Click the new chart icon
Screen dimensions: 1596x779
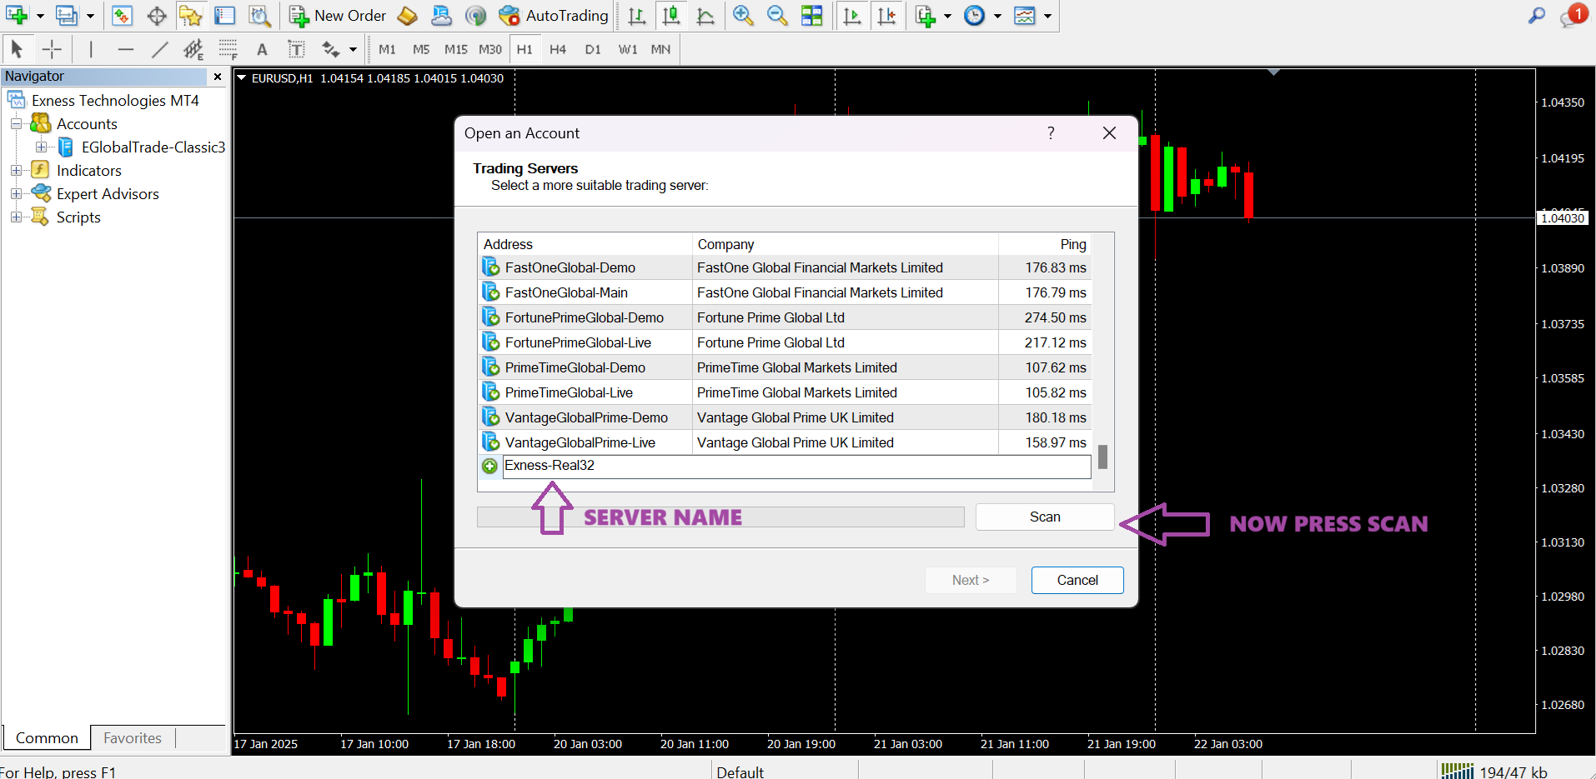click(17, 15)
